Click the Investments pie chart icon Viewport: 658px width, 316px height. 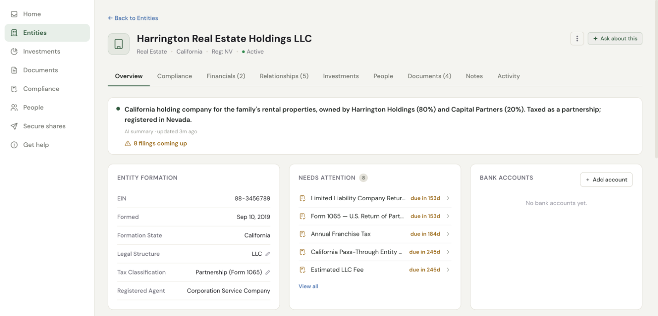coord(14,51)
